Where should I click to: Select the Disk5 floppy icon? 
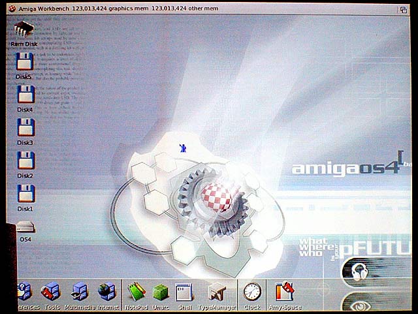(x=25, y=61)
